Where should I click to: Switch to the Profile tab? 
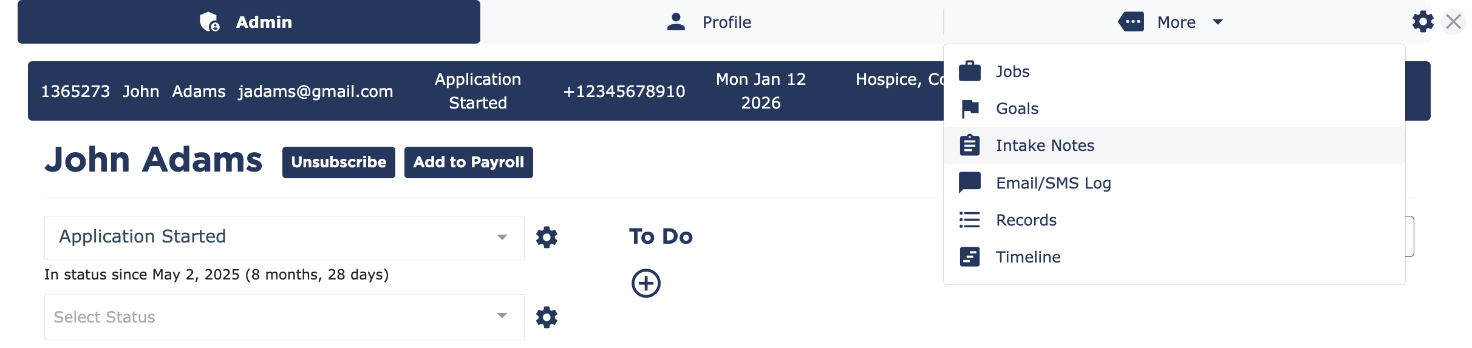click(709, 22)
